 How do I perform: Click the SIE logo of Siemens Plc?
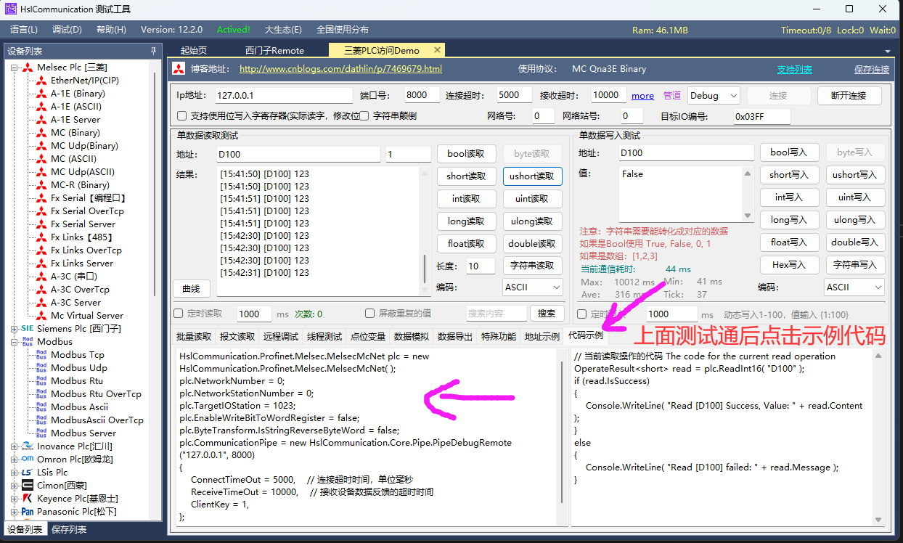[x=28, y=329]
